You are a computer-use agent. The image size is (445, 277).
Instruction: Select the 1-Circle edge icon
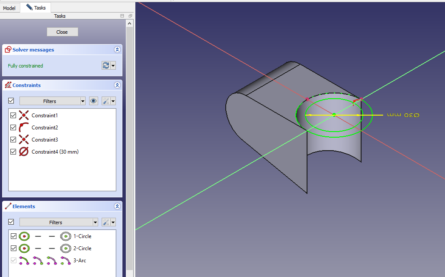(24, 236)
